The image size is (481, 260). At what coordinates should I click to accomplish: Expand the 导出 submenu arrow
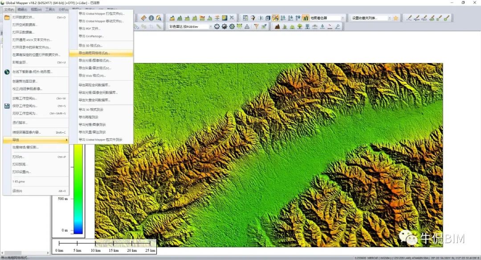click(66, 140)
